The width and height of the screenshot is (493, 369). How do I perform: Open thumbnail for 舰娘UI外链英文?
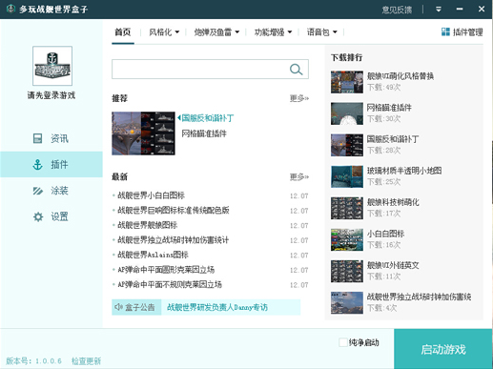tap(347, 271)
